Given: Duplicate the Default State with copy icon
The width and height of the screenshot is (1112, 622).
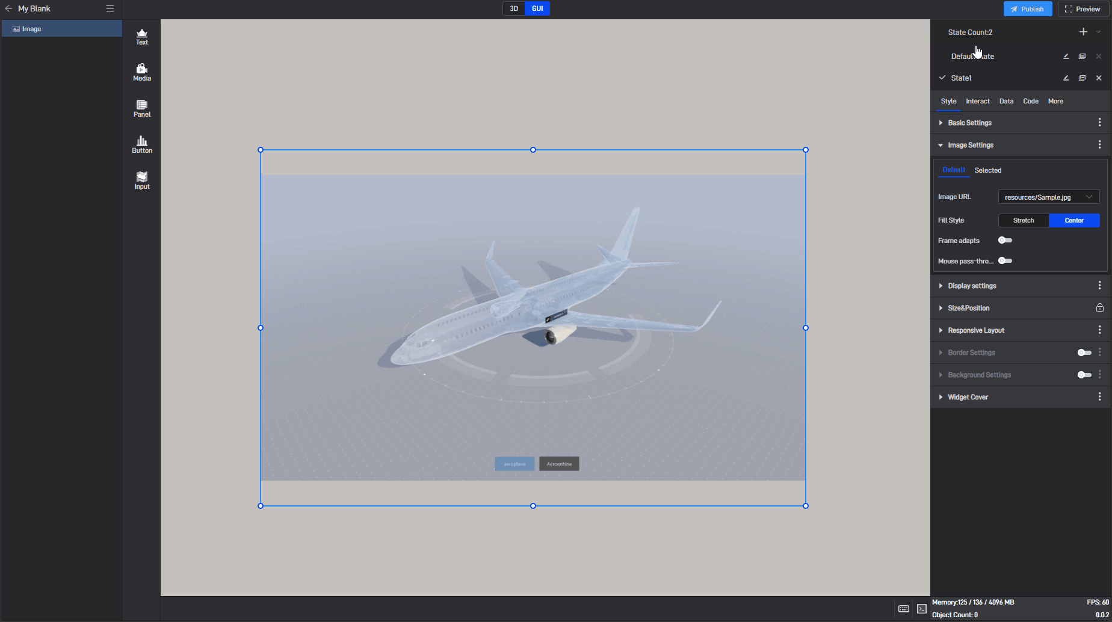Looking at the screenshot, I should [x=1082, y=57].
